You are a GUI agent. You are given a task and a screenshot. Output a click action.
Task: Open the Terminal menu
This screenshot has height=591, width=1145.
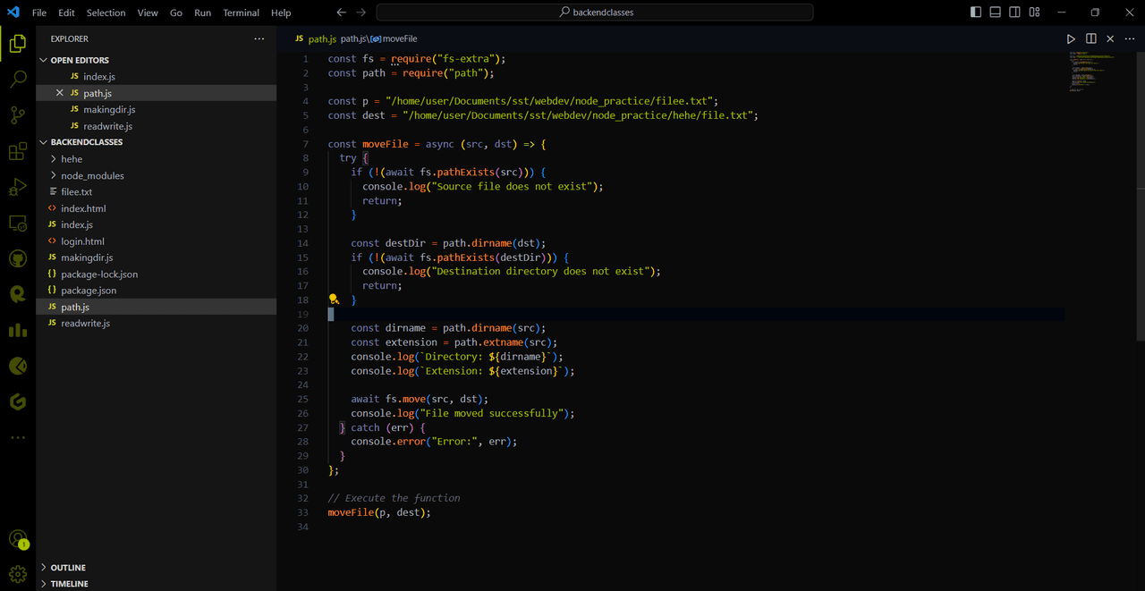(241, 13)
